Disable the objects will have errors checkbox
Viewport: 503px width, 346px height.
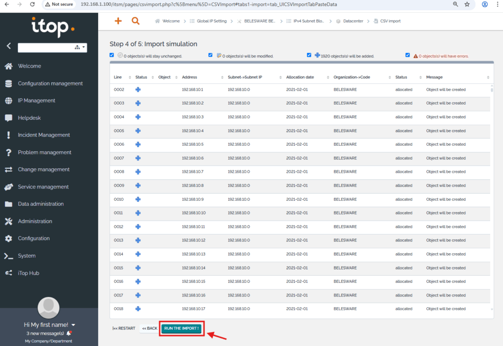407,55
